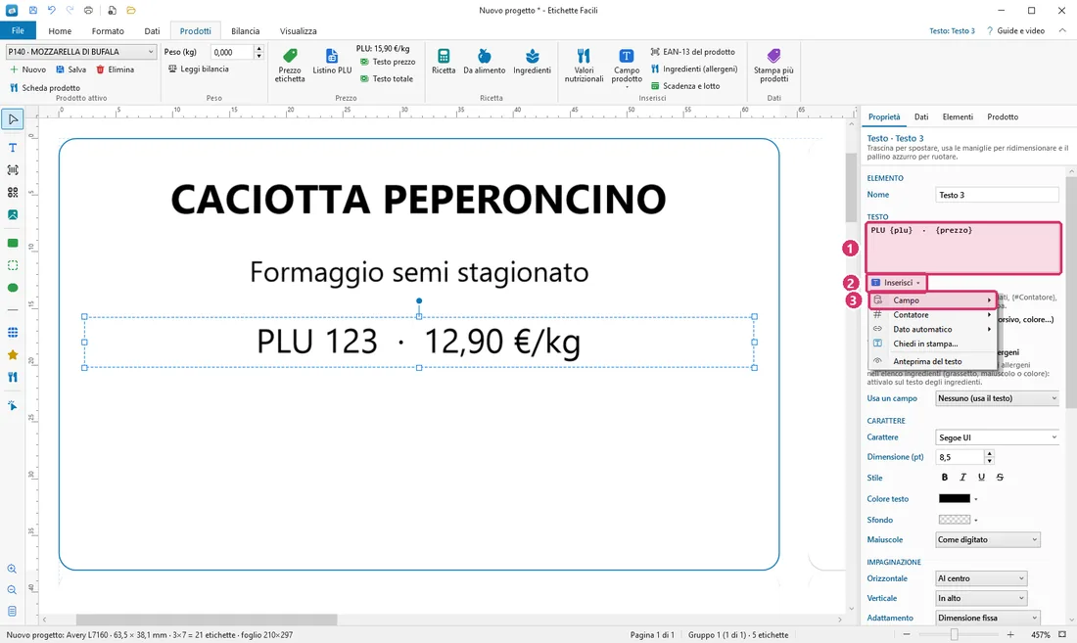Image resolution: width=1077 pixels, height=643 pixels.
Task: Insert Ricetta from ribbon
Action: 444,62
